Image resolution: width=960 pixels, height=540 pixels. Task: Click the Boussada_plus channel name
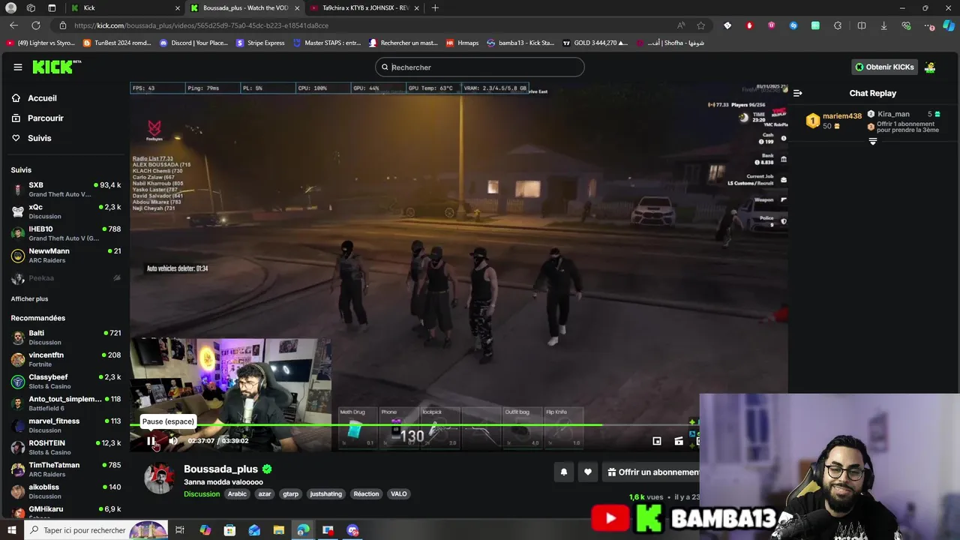coord(220,469)
